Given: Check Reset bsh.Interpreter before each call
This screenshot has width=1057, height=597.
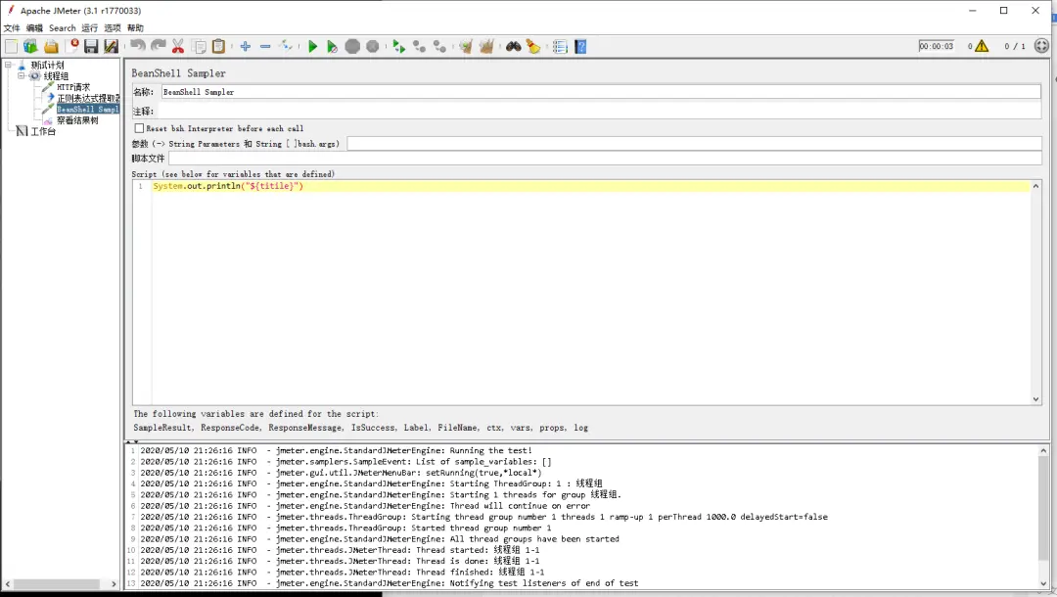Looking at the screenshot, I should click(x=139, y=128).
